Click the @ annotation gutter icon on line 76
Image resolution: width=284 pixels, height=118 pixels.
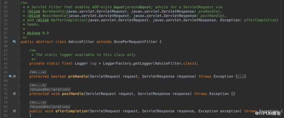pyautogui.click(x=14, y=94)
